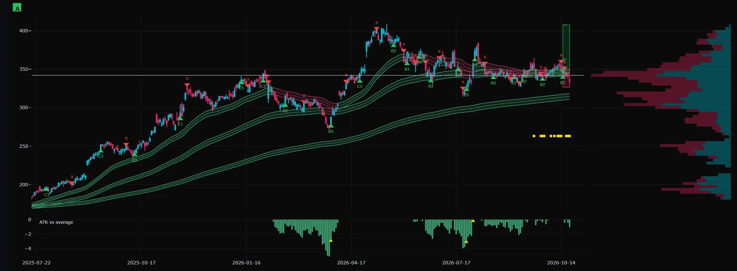Click the 400 price axis label
The image size is (737, 271).
click(23, 31)
